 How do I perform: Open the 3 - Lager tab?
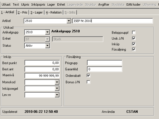(37, 12)
